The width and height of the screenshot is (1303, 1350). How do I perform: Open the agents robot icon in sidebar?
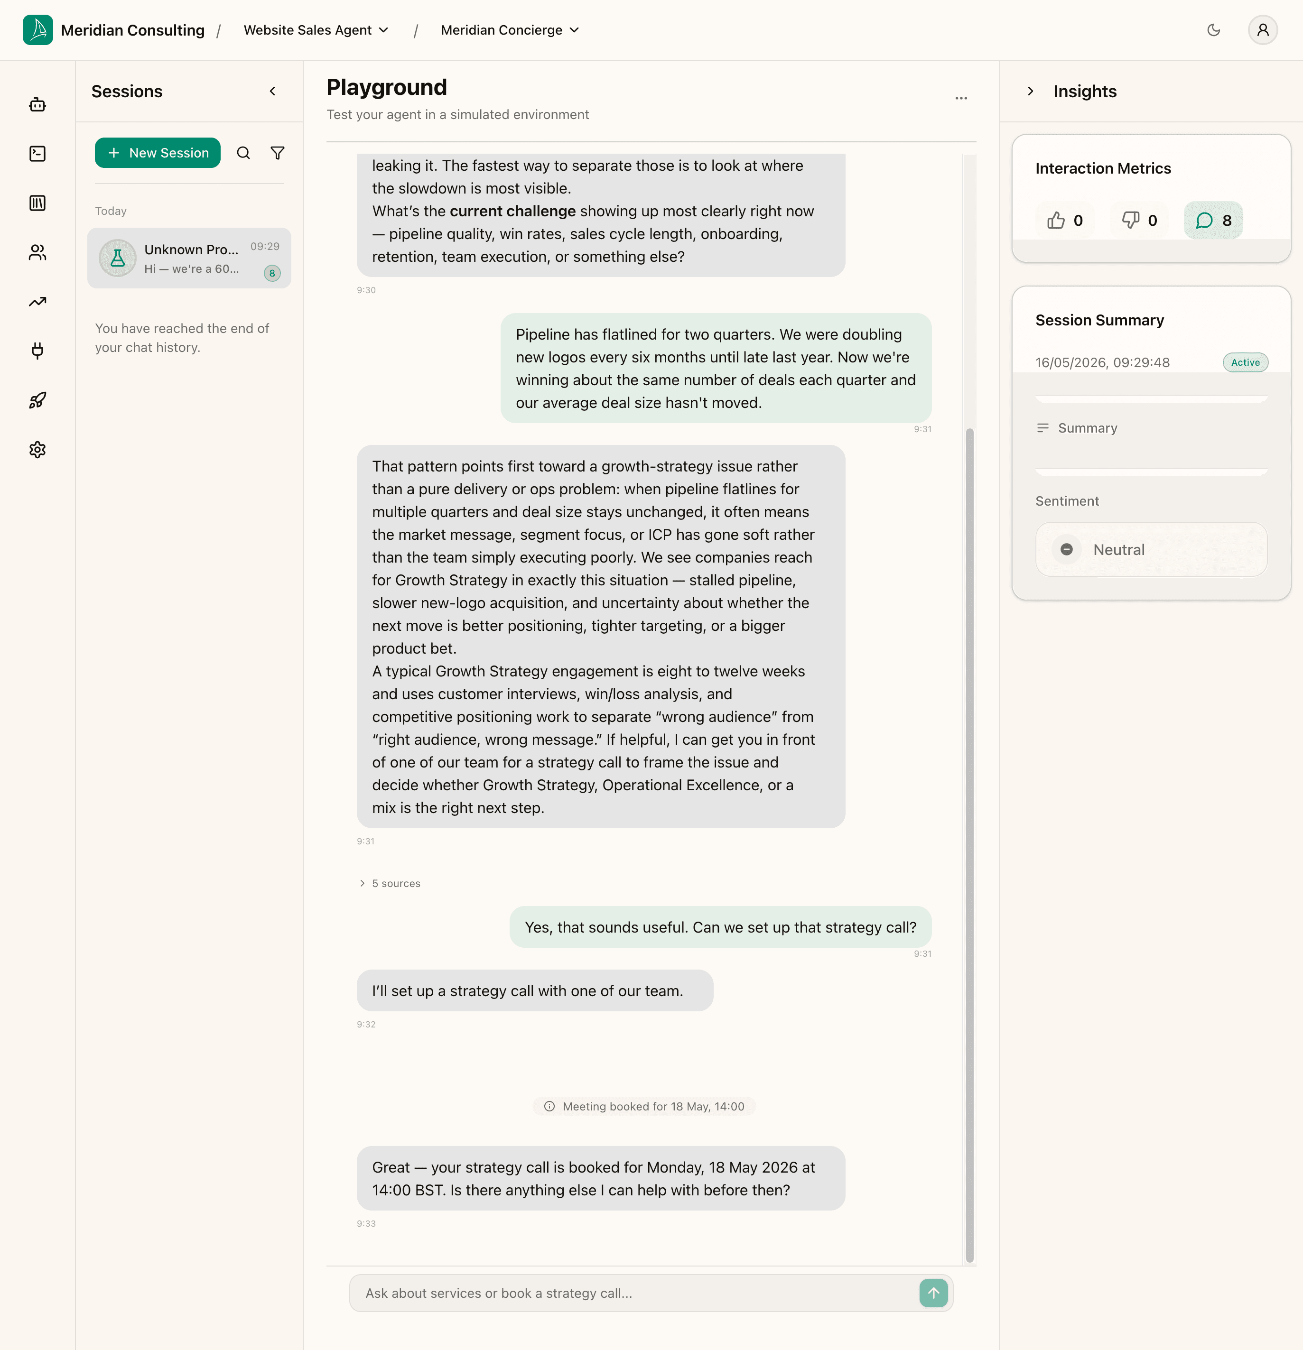pos(38,105)
